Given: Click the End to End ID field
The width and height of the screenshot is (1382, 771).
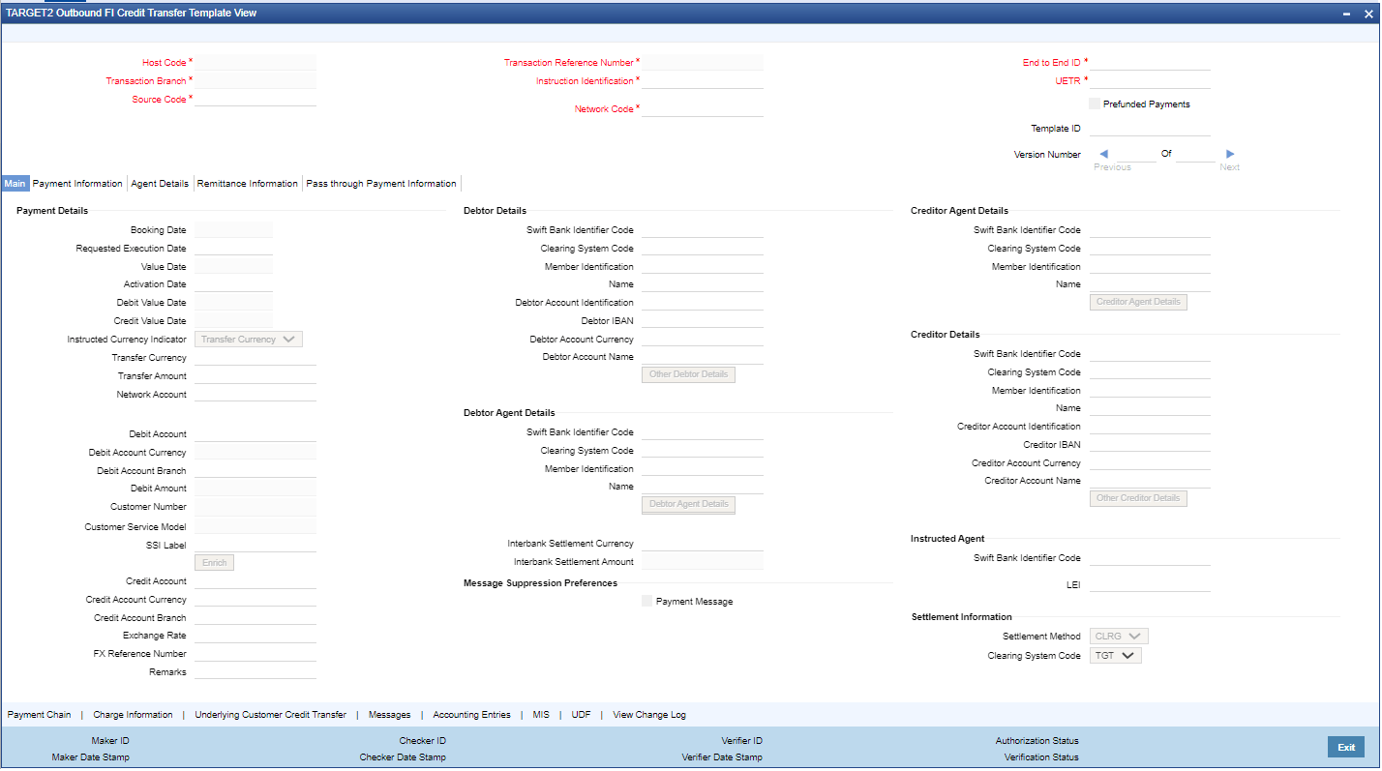Looking at the screenshot, I should (x=1150, y=62).
